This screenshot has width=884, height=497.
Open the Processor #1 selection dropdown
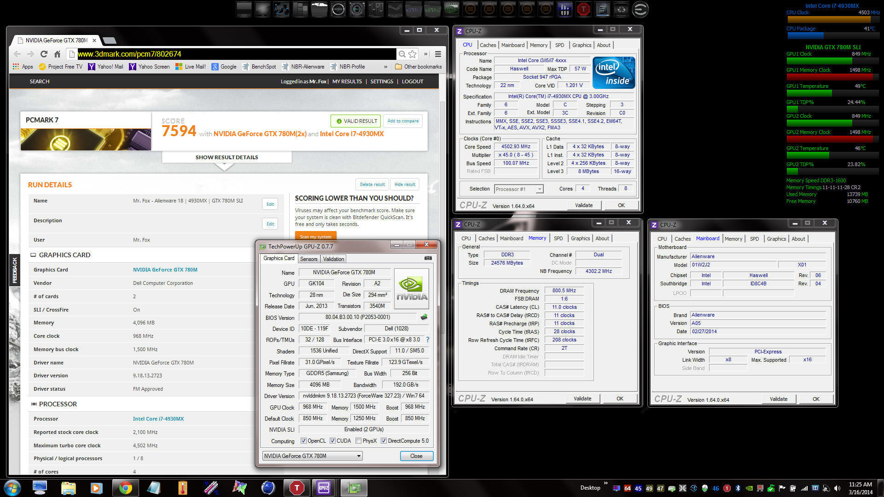pos(519,189)
